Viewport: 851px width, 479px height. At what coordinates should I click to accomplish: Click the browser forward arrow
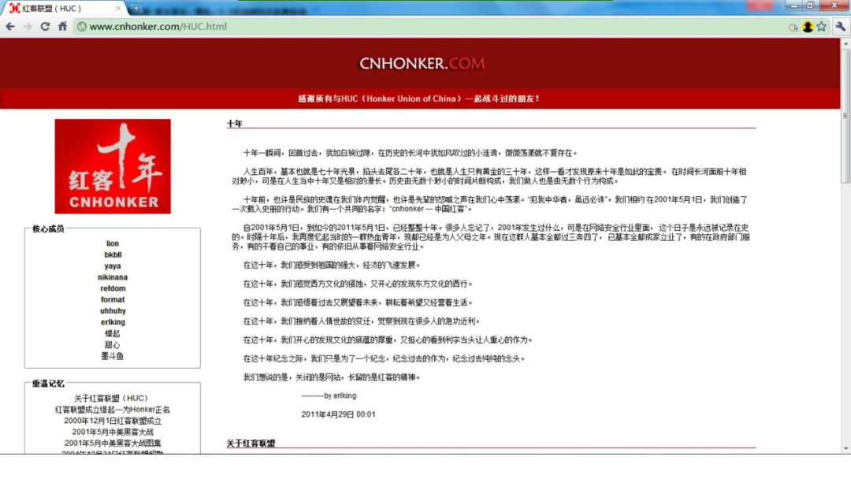[28, 27]
